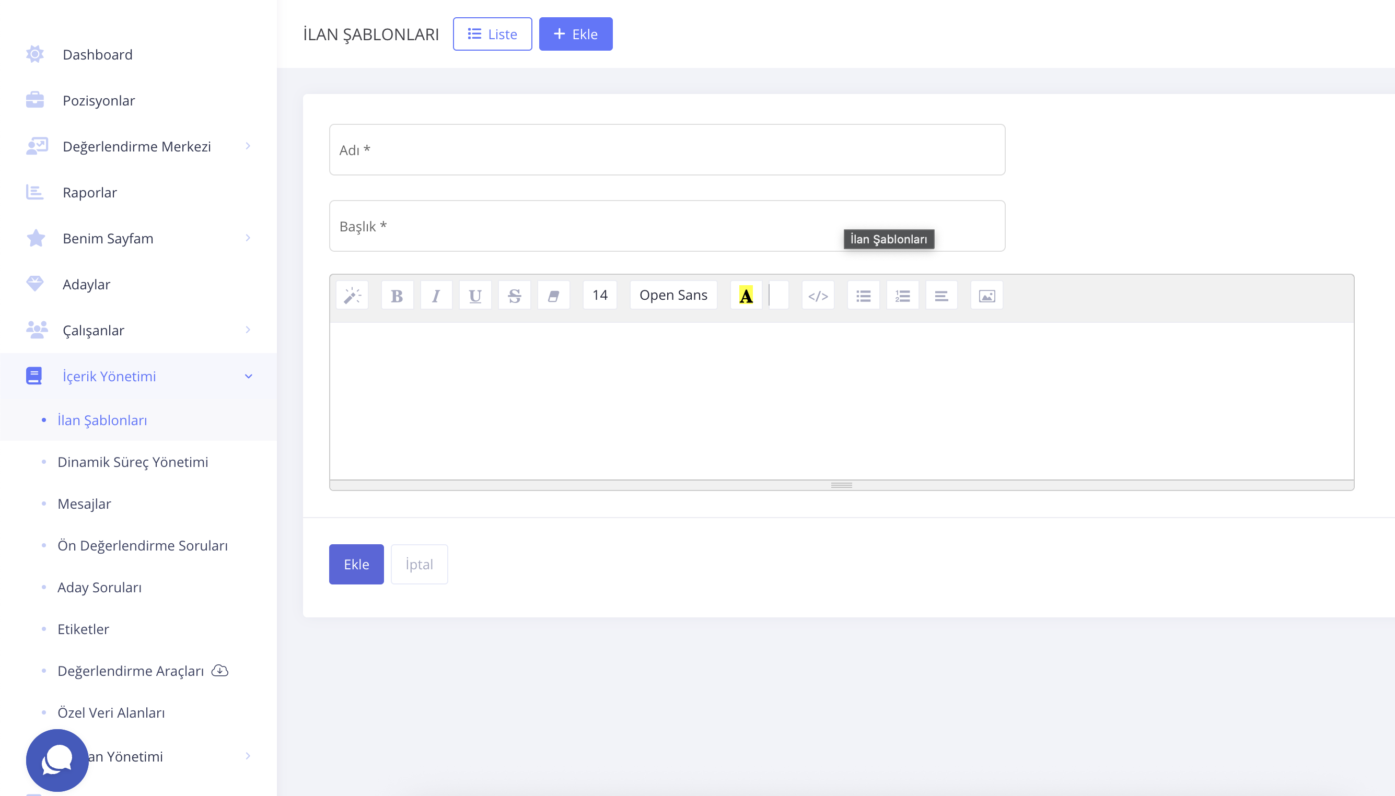Viewport: 1395px width, 796px height.
Task: Click the yellow highlight color button
Action: coord(746,296)
